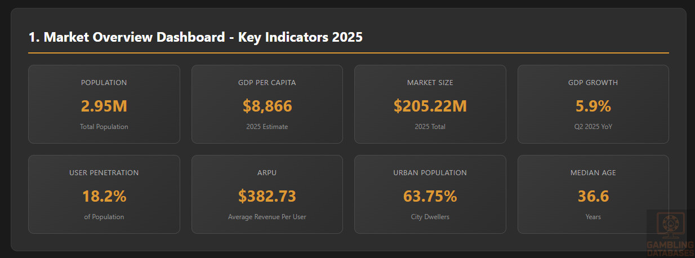Click the Market Size card label

click(x=430, y=82)
